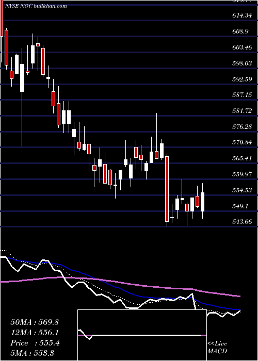
Task: Click the Price : 555.4 readout
Action: pyautogui.click(x=35, y=343)
